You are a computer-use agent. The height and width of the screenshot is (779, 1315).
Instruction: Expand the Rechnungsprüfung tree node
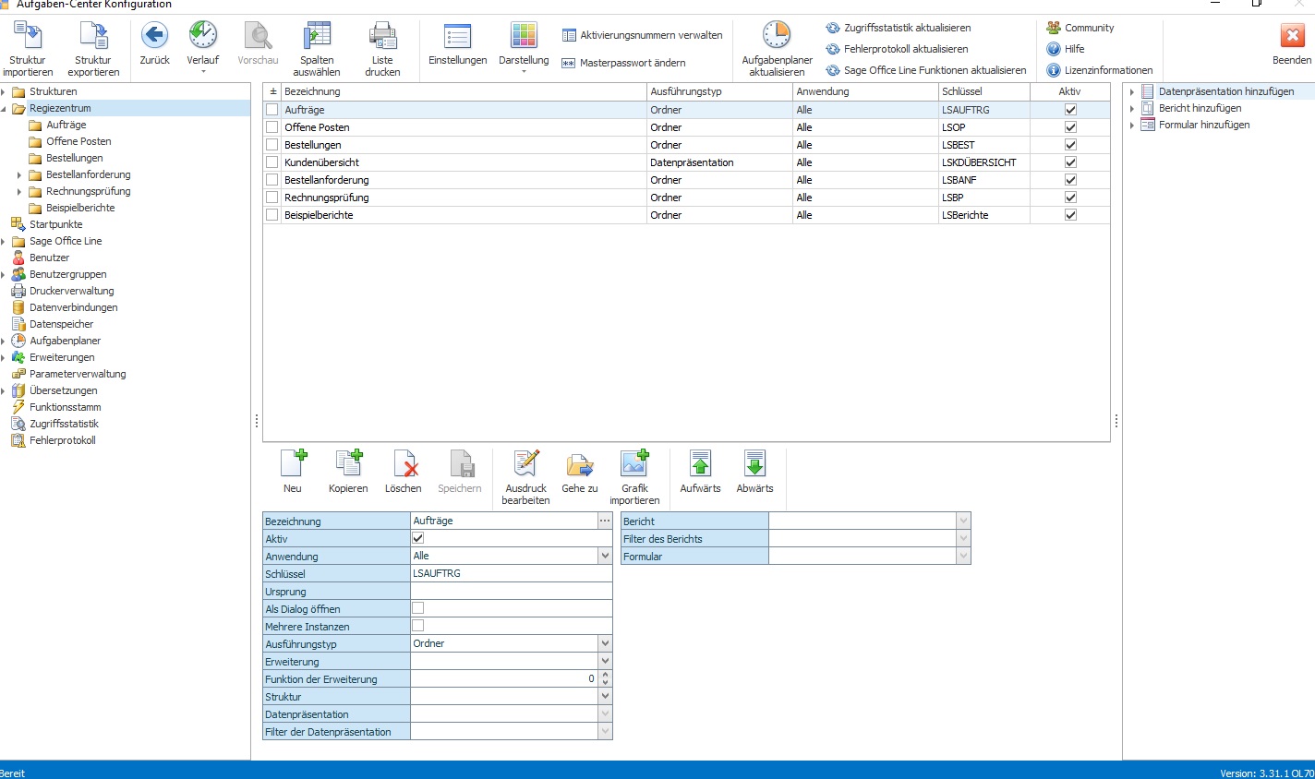(19, 192)
